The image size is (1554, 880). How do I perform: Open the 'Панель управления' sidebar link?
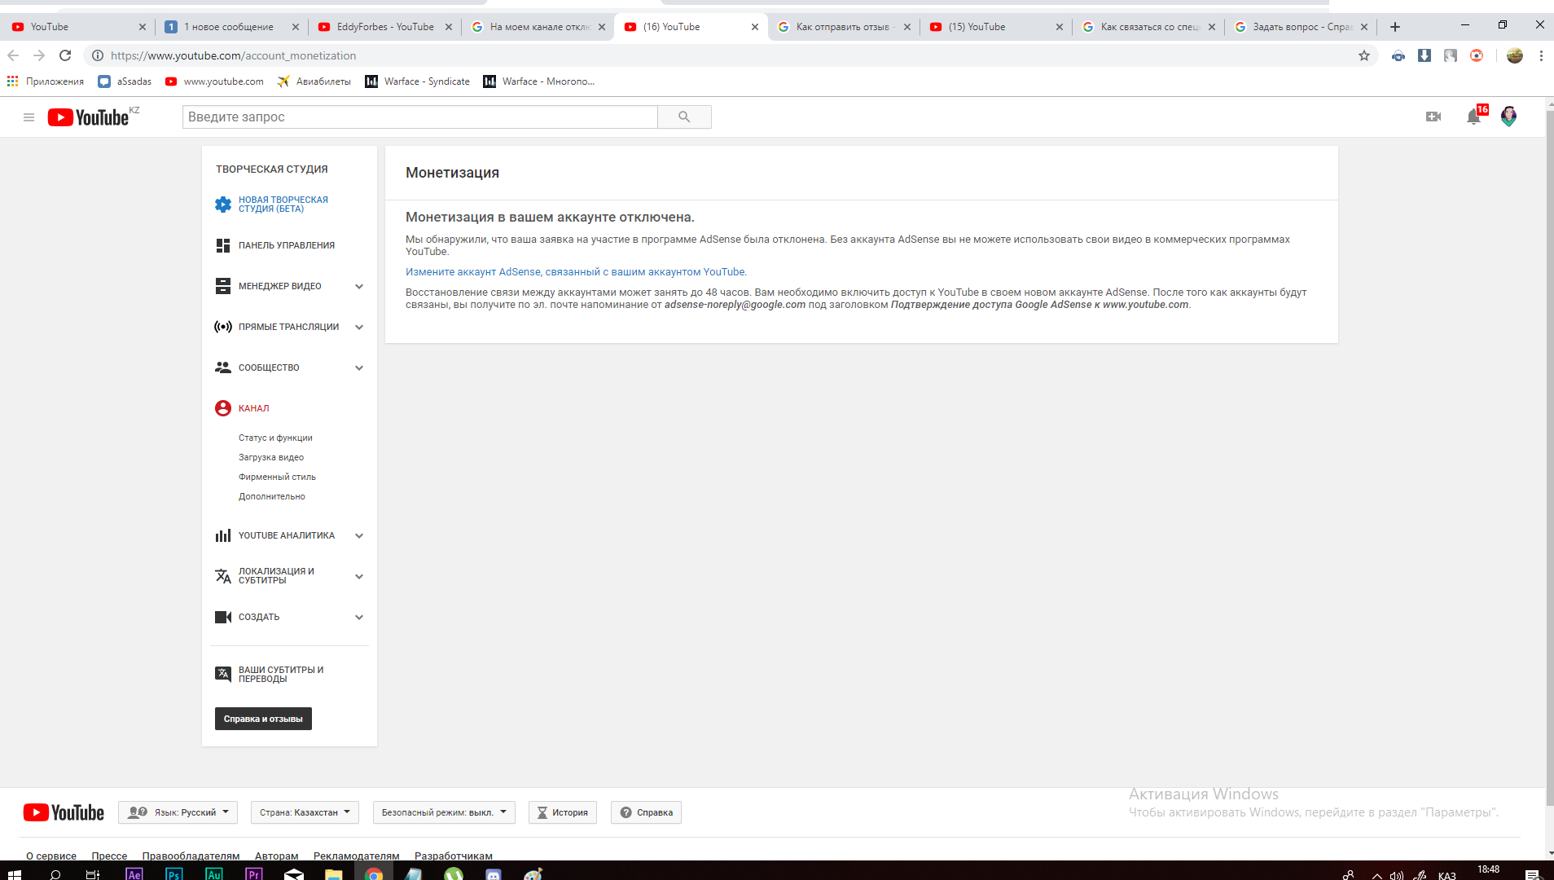click(287, 245)
